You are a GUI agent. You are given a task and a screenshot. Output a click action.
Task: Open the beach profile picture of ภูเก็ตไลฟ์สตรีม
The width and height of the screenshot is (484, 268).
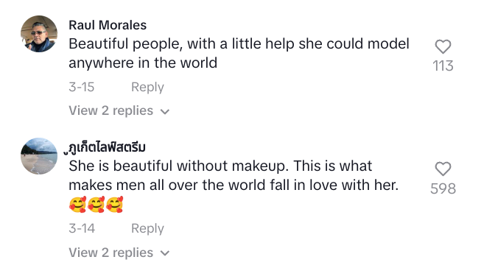[39, 156]
